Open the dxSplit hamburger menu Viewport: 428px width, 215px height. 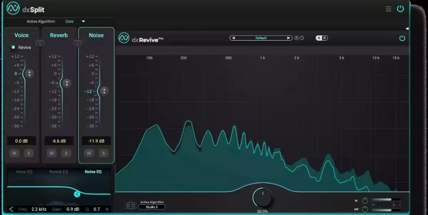(388, 9)
